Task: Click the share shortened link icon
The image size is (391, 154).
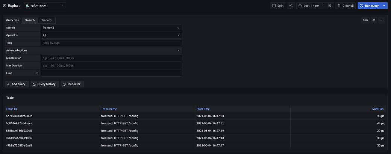Action: [291, 6]
